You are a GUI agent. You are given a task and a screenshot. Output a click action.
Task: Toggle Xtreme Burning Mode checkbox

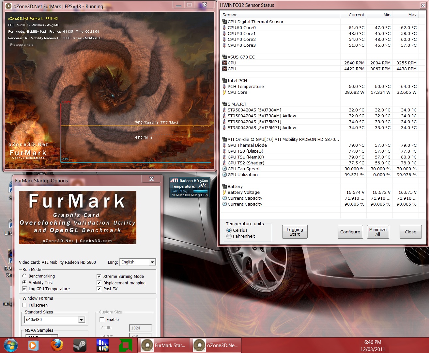click(x=99, y=276)
